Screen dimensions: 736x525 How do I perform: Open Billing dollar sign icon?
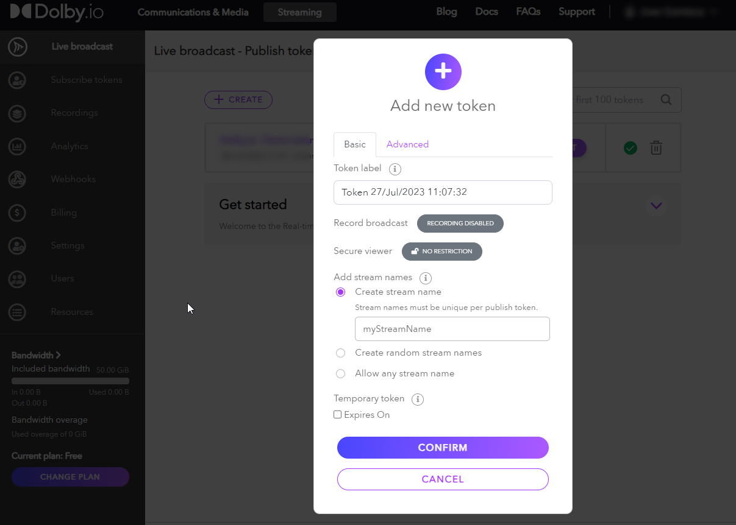pos(18,213)
